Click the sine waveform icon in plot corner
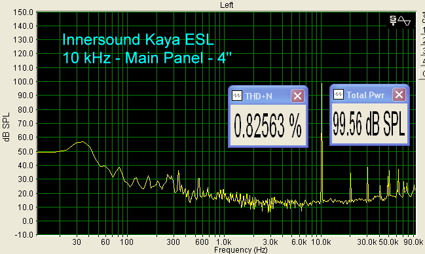Screen dimensions: 425x254 (404, 20)
